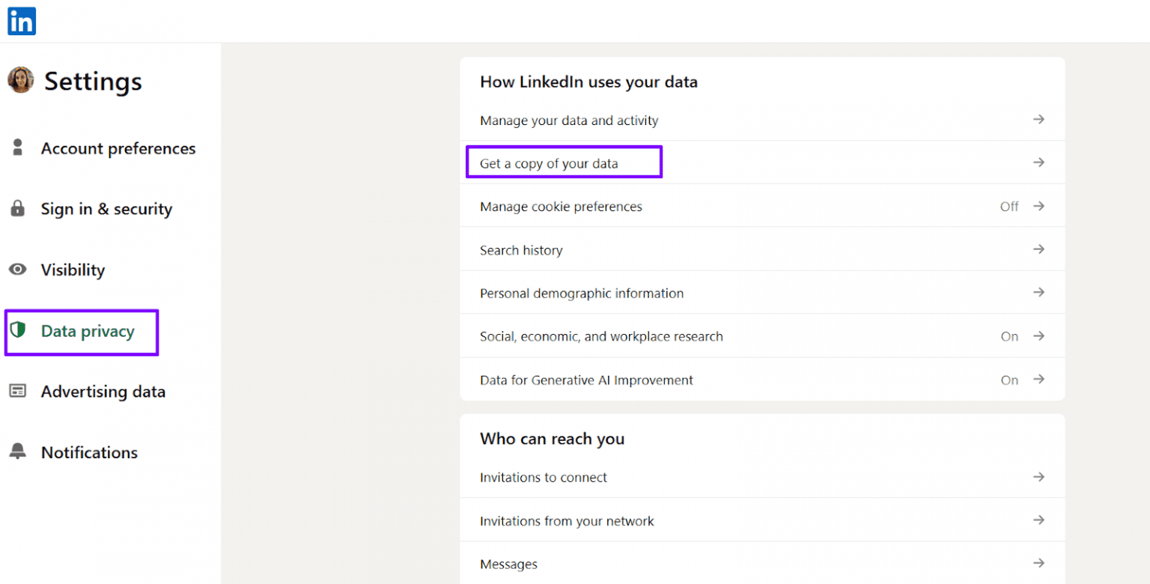Expand the Messages arrow
The image size is (1150, 584).
1040,563
